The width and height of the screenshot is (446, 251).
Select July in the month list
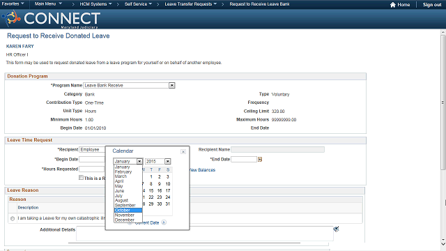pos(128,196)
